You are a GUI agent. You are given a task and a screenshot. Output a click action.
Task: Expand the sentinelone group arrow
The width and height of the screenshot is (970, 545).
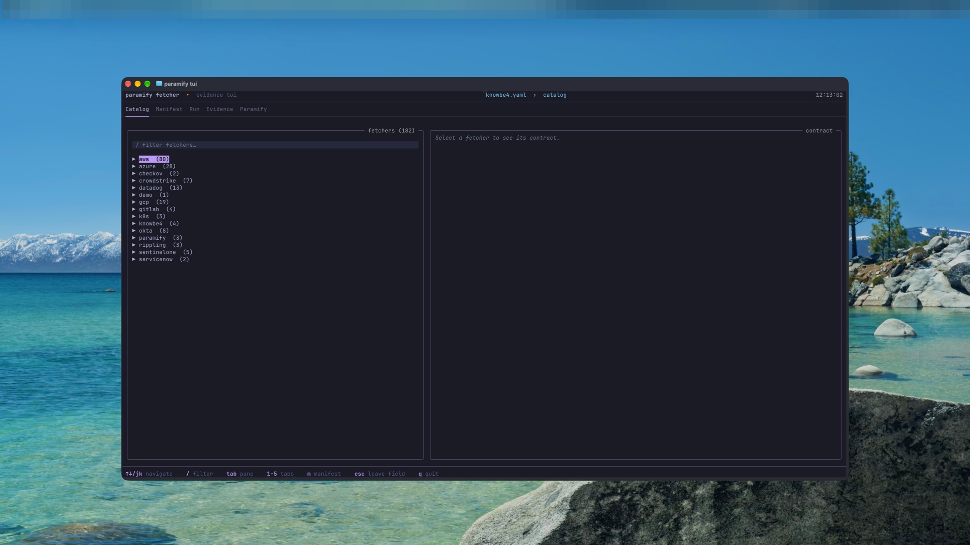[134, 252]
